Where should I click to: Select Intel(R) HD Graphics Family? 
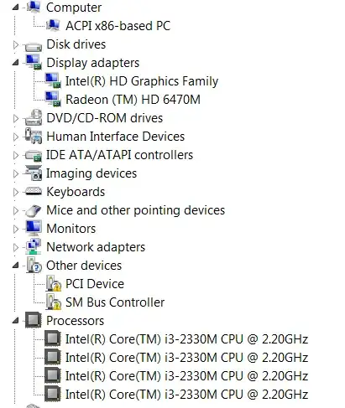(142, 81)
